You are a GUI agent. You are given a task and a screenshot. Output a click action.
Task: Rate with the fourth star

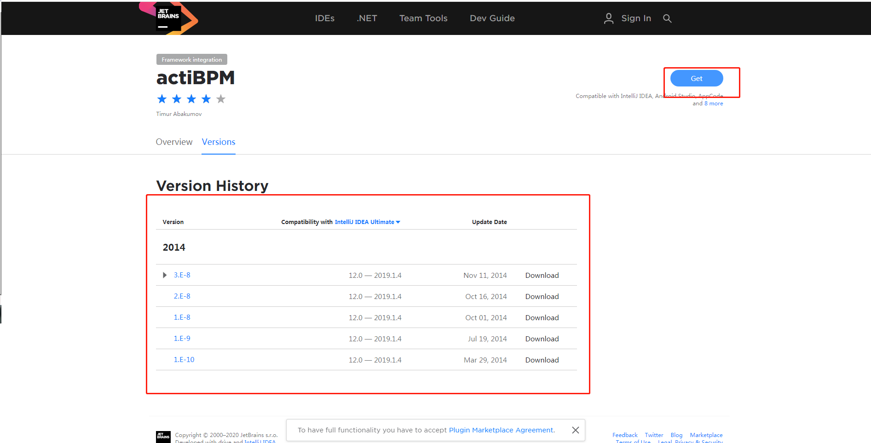[x=206, y=99]
